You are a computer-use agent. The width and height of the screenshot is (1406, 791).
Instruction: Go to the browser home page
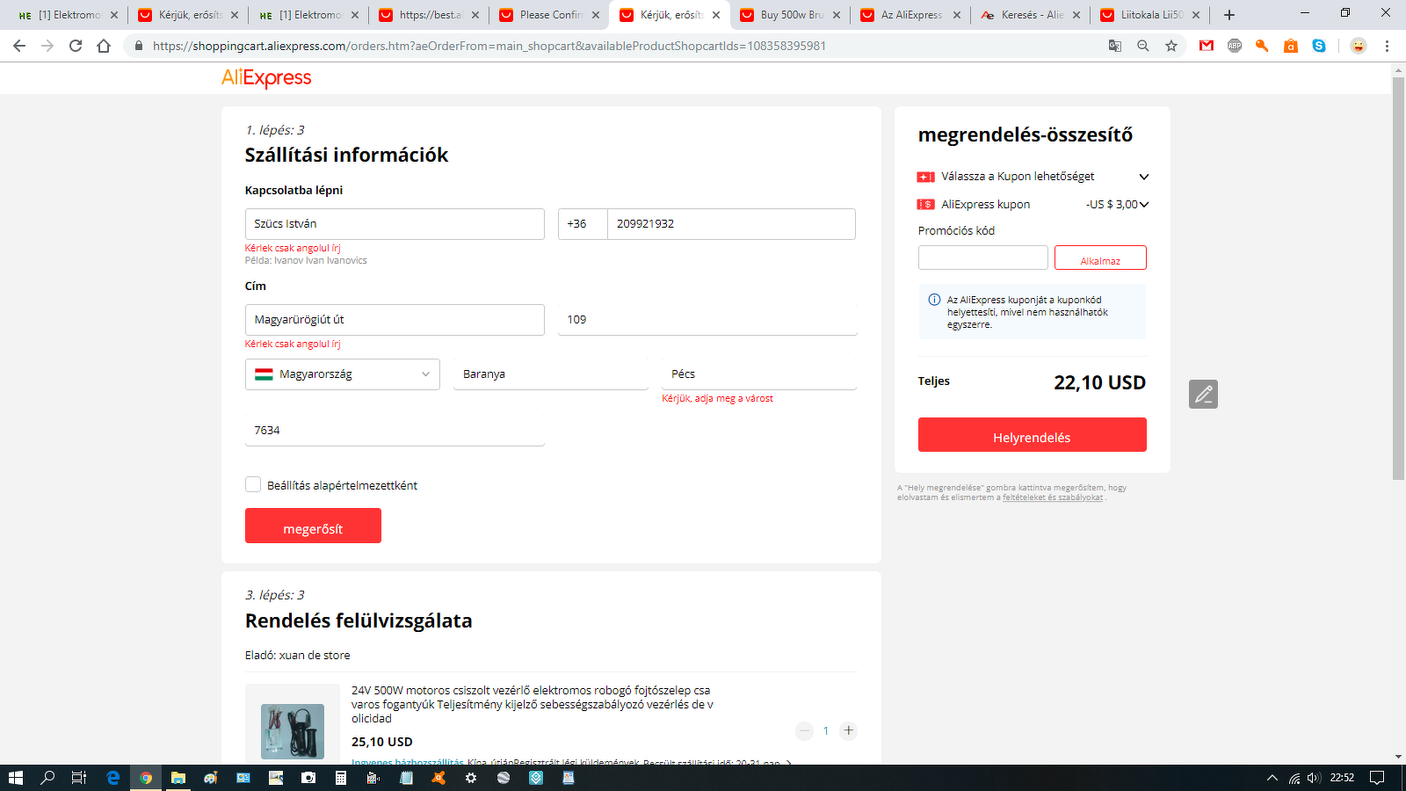pyautogui.click(x=104, y=46)
